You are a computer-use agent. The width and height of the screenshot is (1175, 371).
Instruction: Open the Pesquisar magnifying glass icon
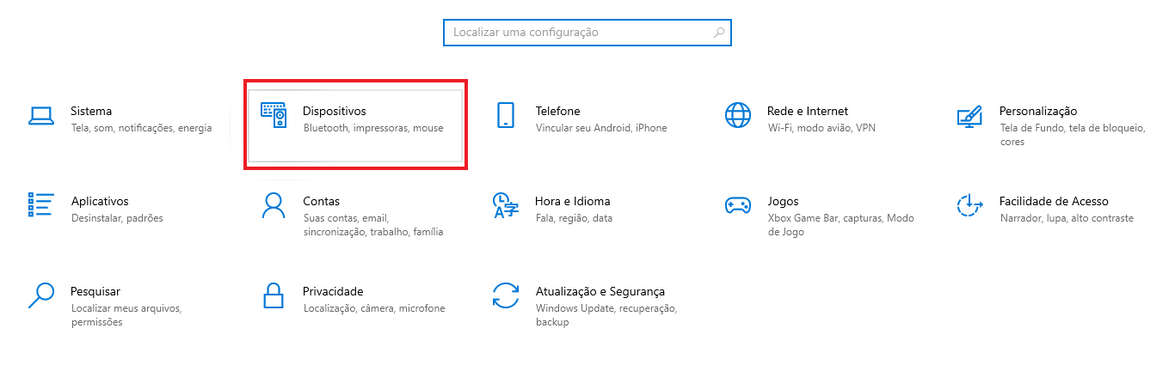coord(40,295)
